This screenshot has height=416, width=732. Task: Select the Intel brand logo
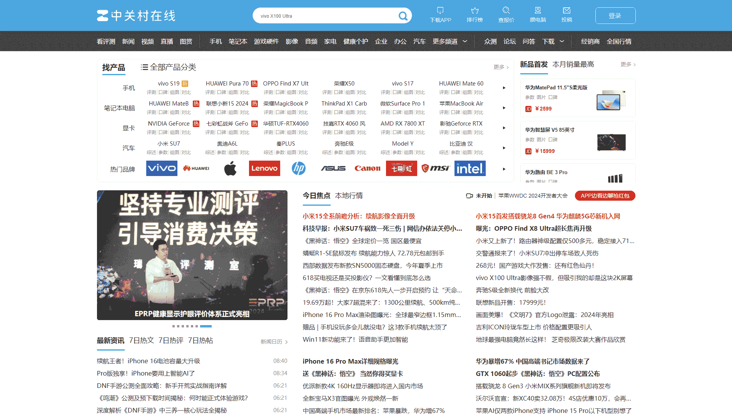coord(470,168)
